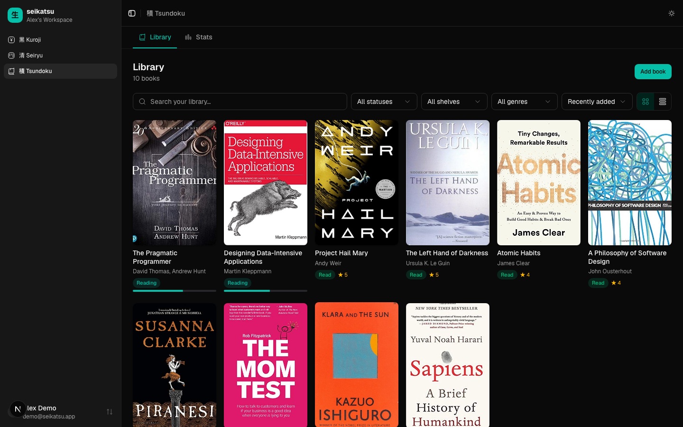Open account switcher arrows next to Alex Demo

click(110, 412)
